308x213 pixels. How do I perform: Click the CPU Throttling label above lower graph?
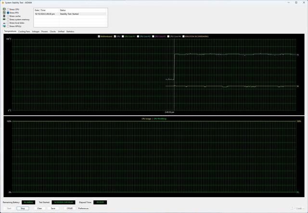coord(160,119)
